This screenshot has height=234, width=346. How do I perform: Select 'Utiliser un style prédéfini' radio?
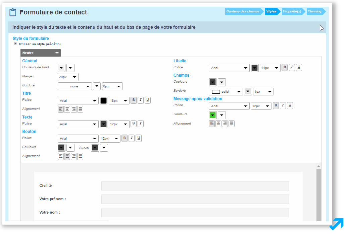click(x=15, y=44)
